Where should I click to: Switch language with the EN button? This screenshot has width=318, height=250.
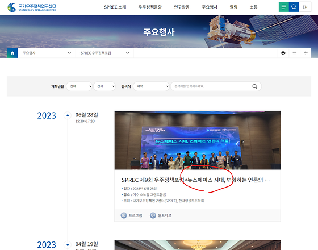305,7
